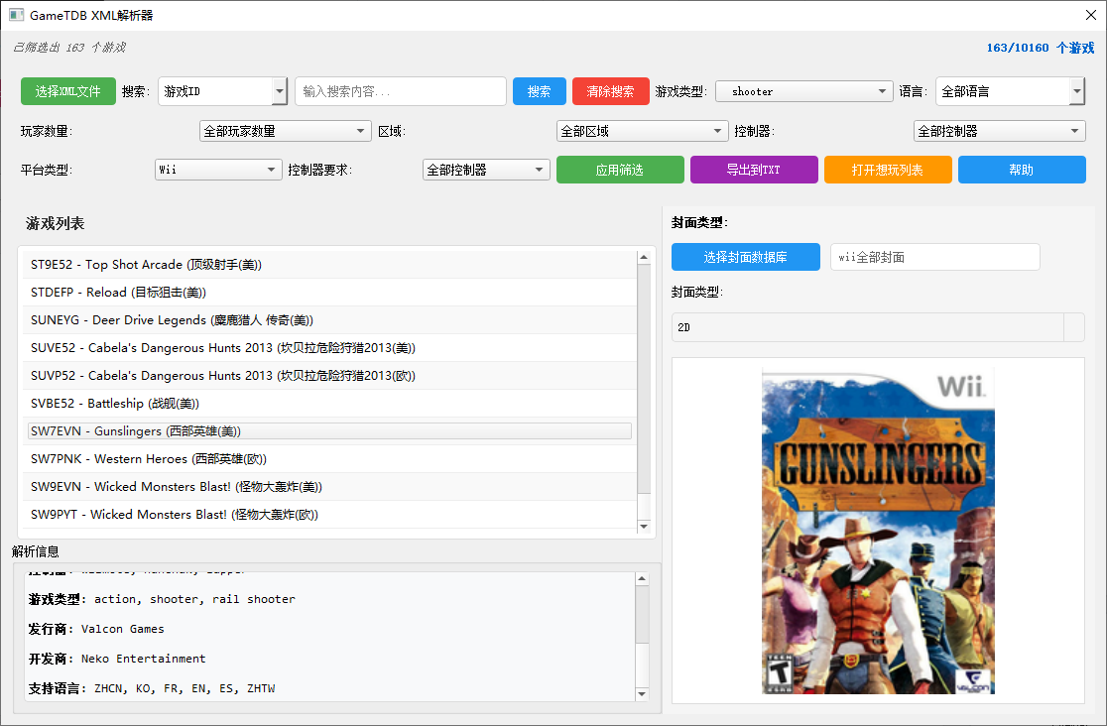Click the 163/10160 games counter text
The width and height of the screenshot is (1107, 726).
coord(1041,48)
